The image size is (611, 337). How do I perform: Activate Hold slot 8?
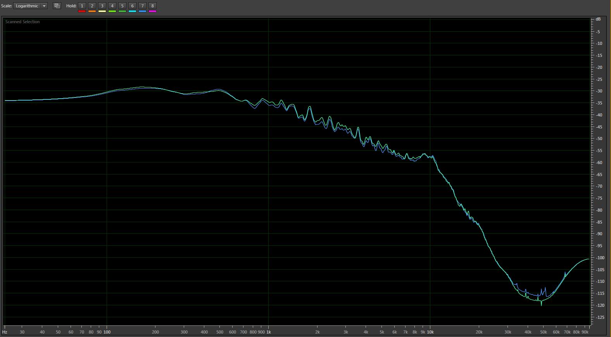click(152, 6)
